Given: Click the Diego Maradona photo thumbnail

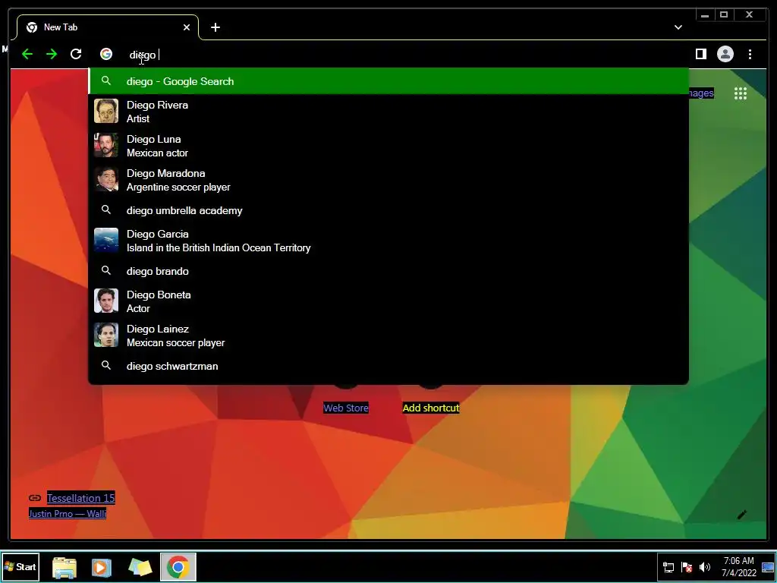Looking at the screenshot, I should click(106, 179).
